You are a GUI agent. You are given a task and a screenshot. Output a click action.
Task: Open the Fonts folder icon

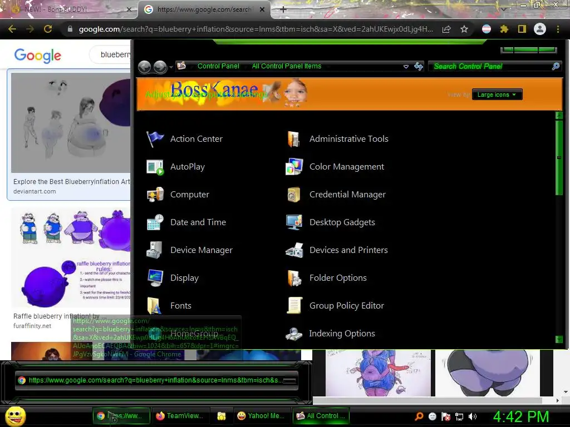[x=155, y=306]
